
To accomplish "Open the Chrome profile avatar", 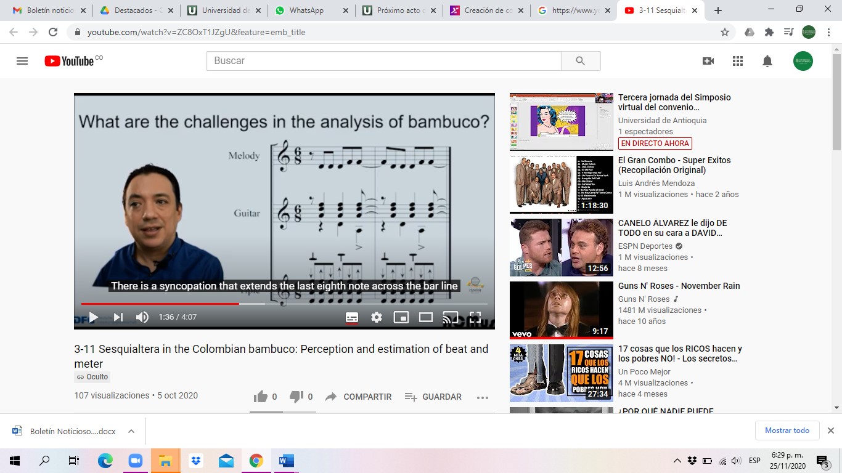I will tap(809, 32).
